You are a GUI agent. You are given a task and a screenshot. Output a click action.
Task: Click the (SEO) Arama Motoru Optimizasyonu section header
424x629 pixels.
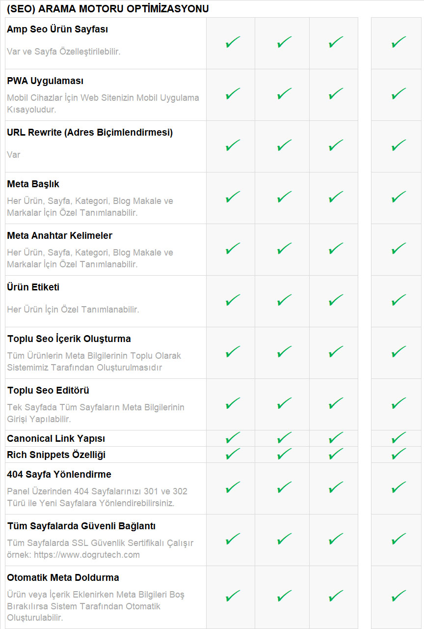pos(108,9)
